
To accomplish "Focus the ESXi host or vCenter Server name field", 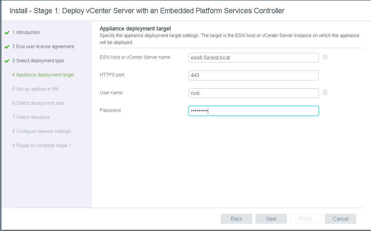I will 254,58.
